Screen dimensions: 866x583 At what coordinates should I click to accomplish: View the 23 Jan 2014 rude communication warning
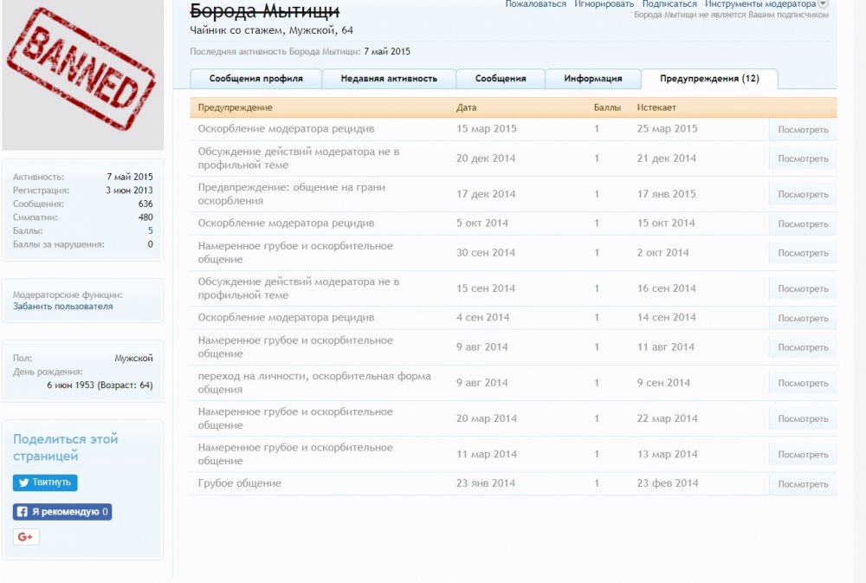tap(802, 484)
